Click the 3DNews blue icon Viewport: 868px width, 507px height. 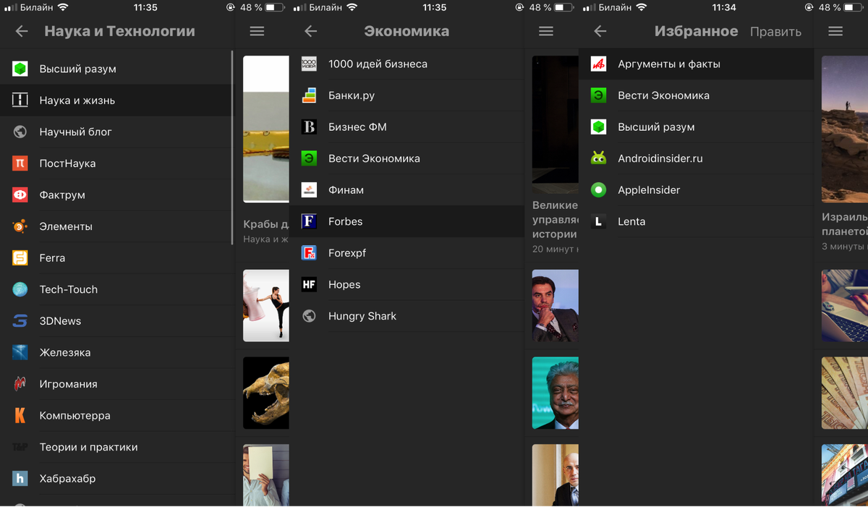pyautogui.click(x=20, y=321)
